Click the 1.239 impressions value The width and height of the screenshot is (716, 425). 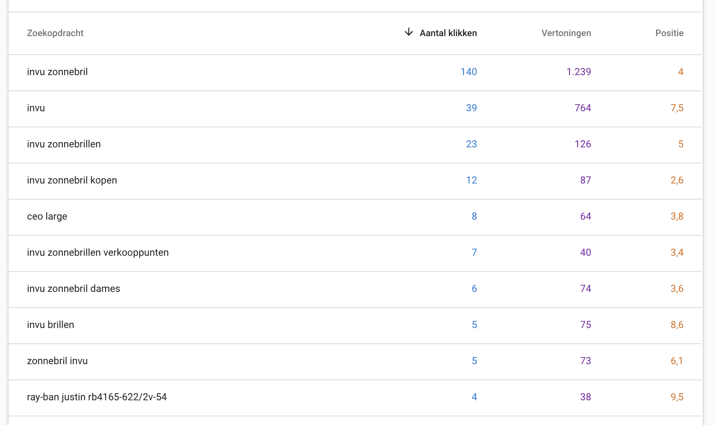pyautogui.click(x=579, y=72)
